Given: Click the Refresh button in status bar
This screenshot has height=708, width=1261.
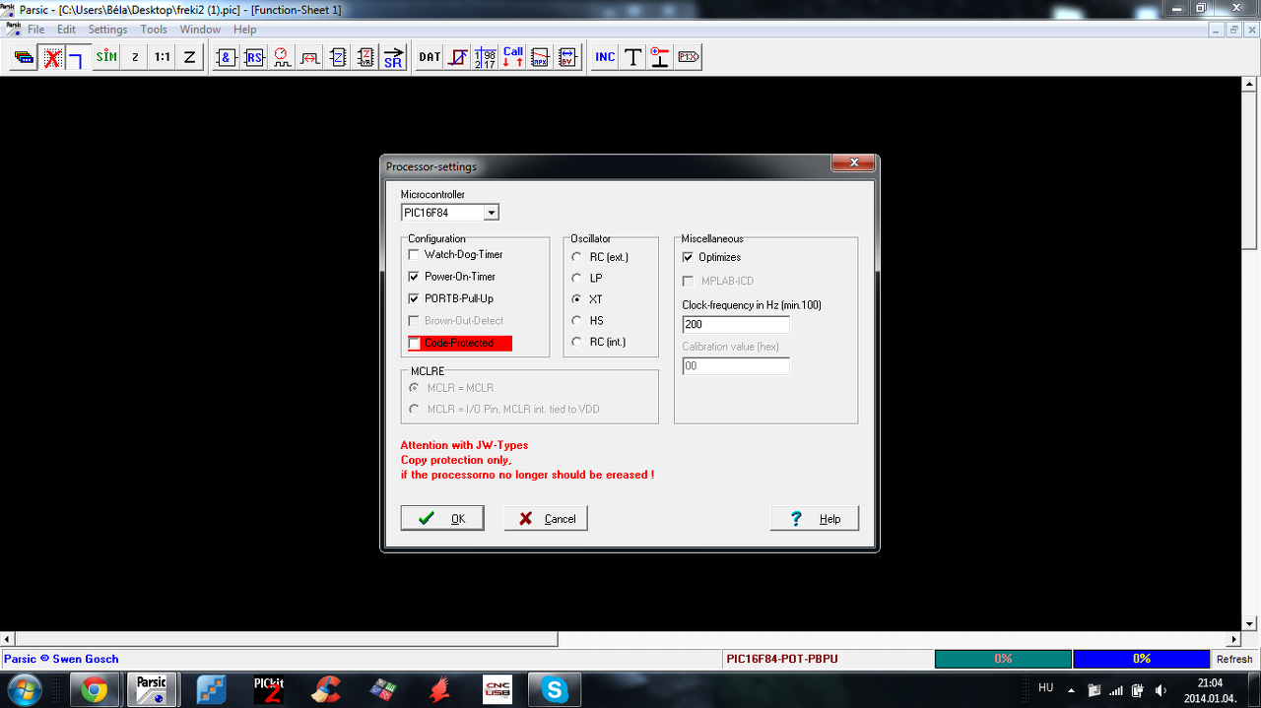Looking at the screenshot, I should pyautogui.click(x=1234, y=659).
